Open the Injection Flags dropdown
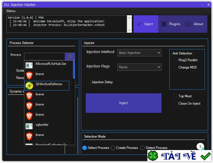This screenshot has height=163, width=213. [139, 67]
